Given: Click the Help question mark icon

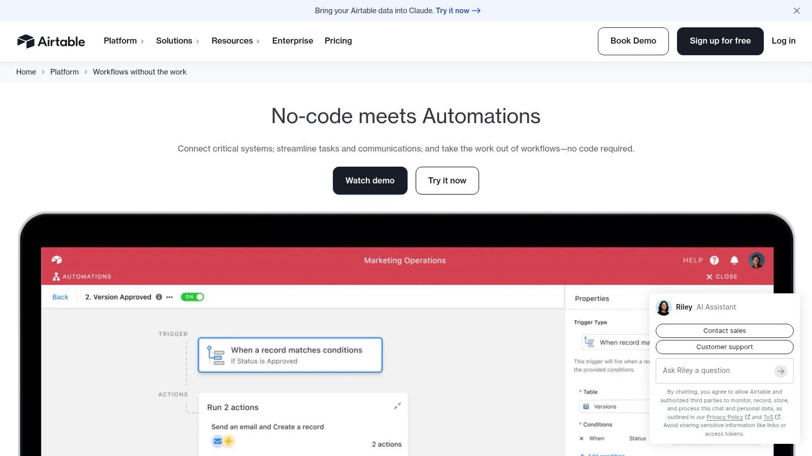Looking at the screenshot, I should [714, 260].
